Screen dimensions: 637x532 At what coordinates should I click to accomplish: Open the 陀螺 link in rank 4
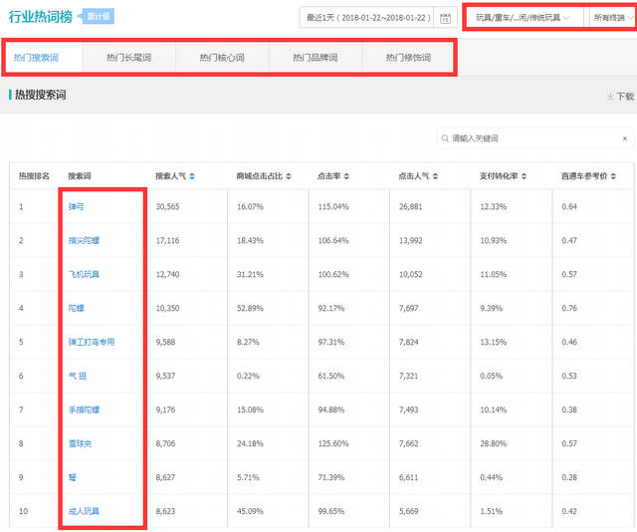76,308
